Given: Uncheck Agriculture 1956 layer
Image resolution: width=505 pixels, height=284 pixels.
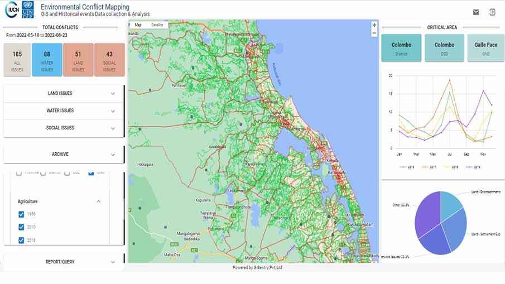Looking at the screenshot, I should (x=21, y=214).
